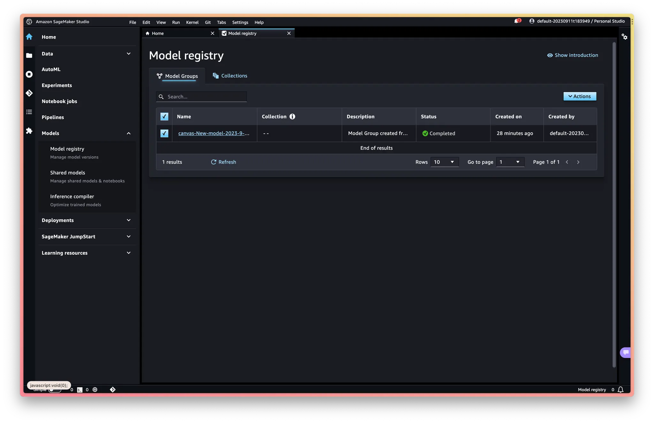Image resolution: width=654 pixels, height=423 pixels.
Task: Open the Rows per page dropdown
Action: pos(444,162)
